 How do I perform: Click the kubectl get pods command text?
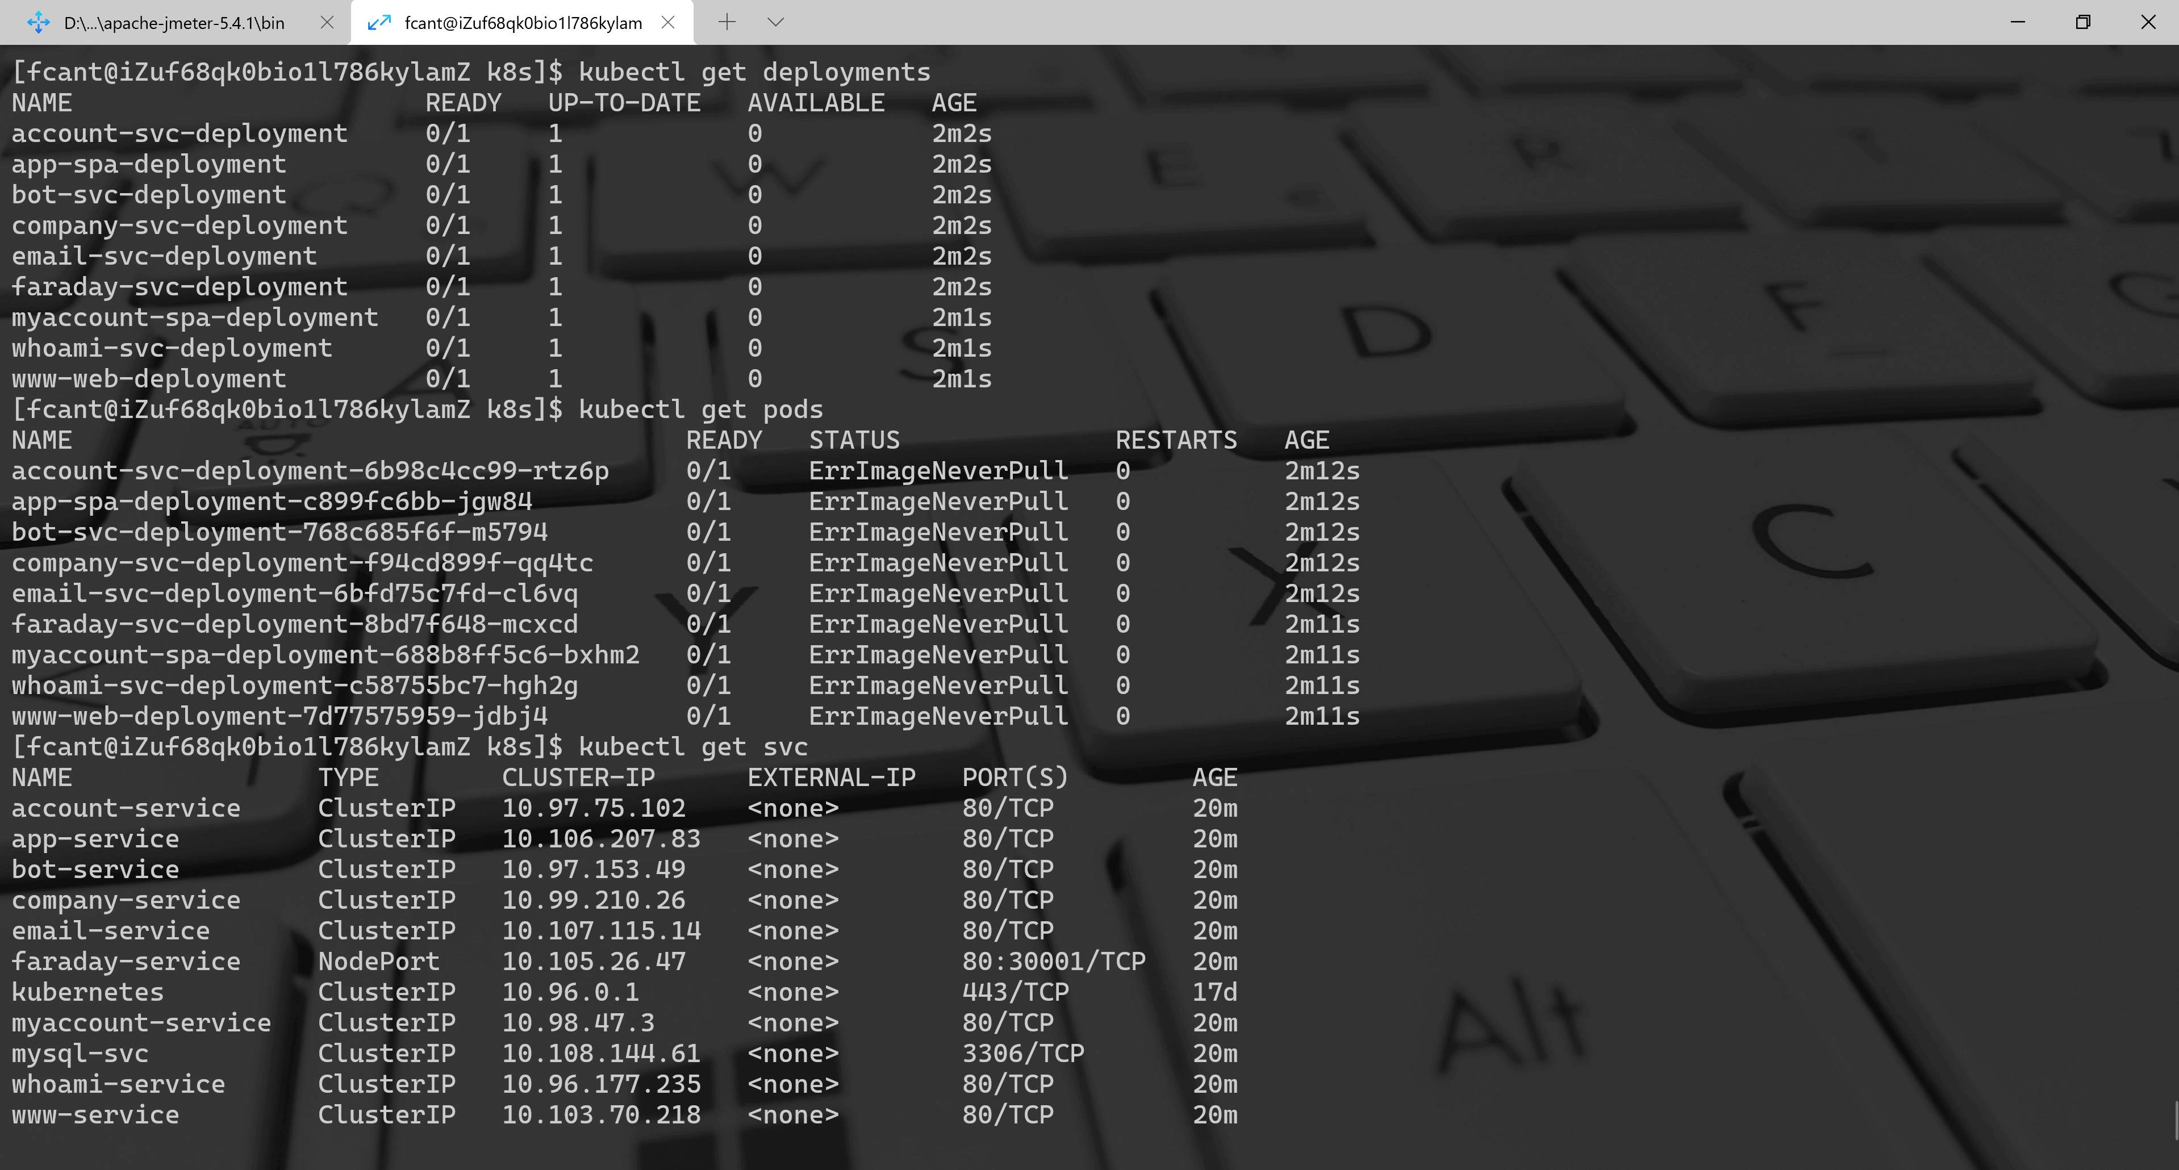[x=700, y=410]
